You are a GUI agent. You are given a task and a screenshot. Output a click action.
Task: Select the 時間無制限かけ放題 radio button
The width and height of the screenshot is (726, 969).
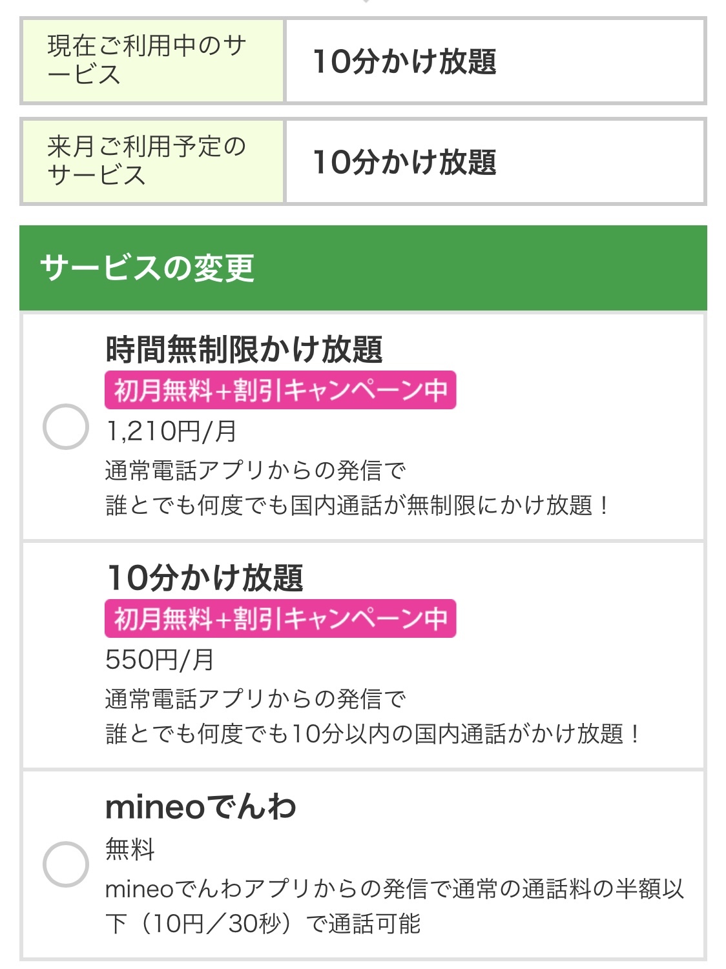tap(65, 427)
